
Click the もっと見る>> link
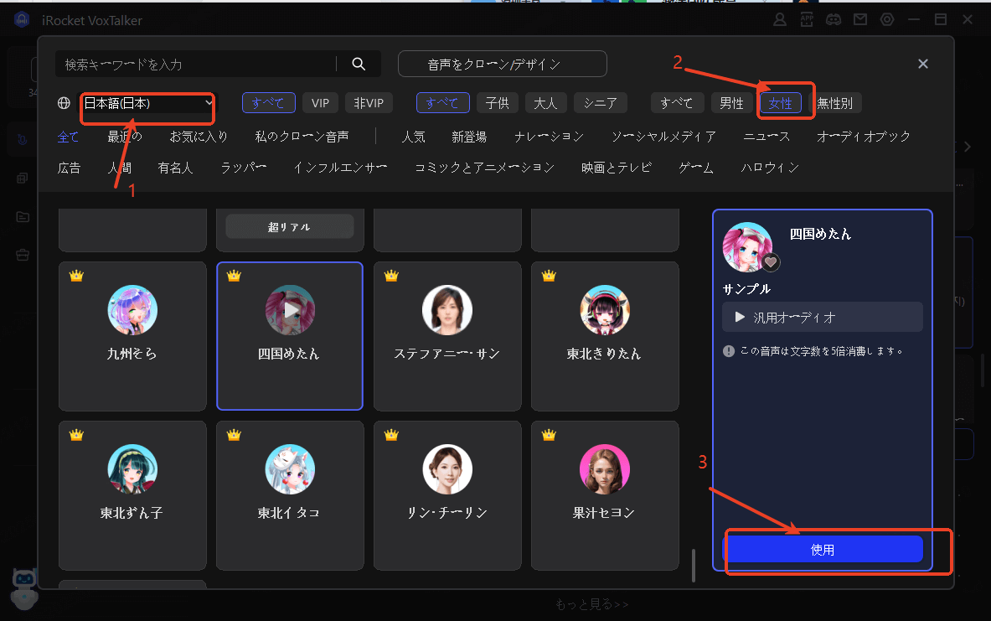point(591,604)
